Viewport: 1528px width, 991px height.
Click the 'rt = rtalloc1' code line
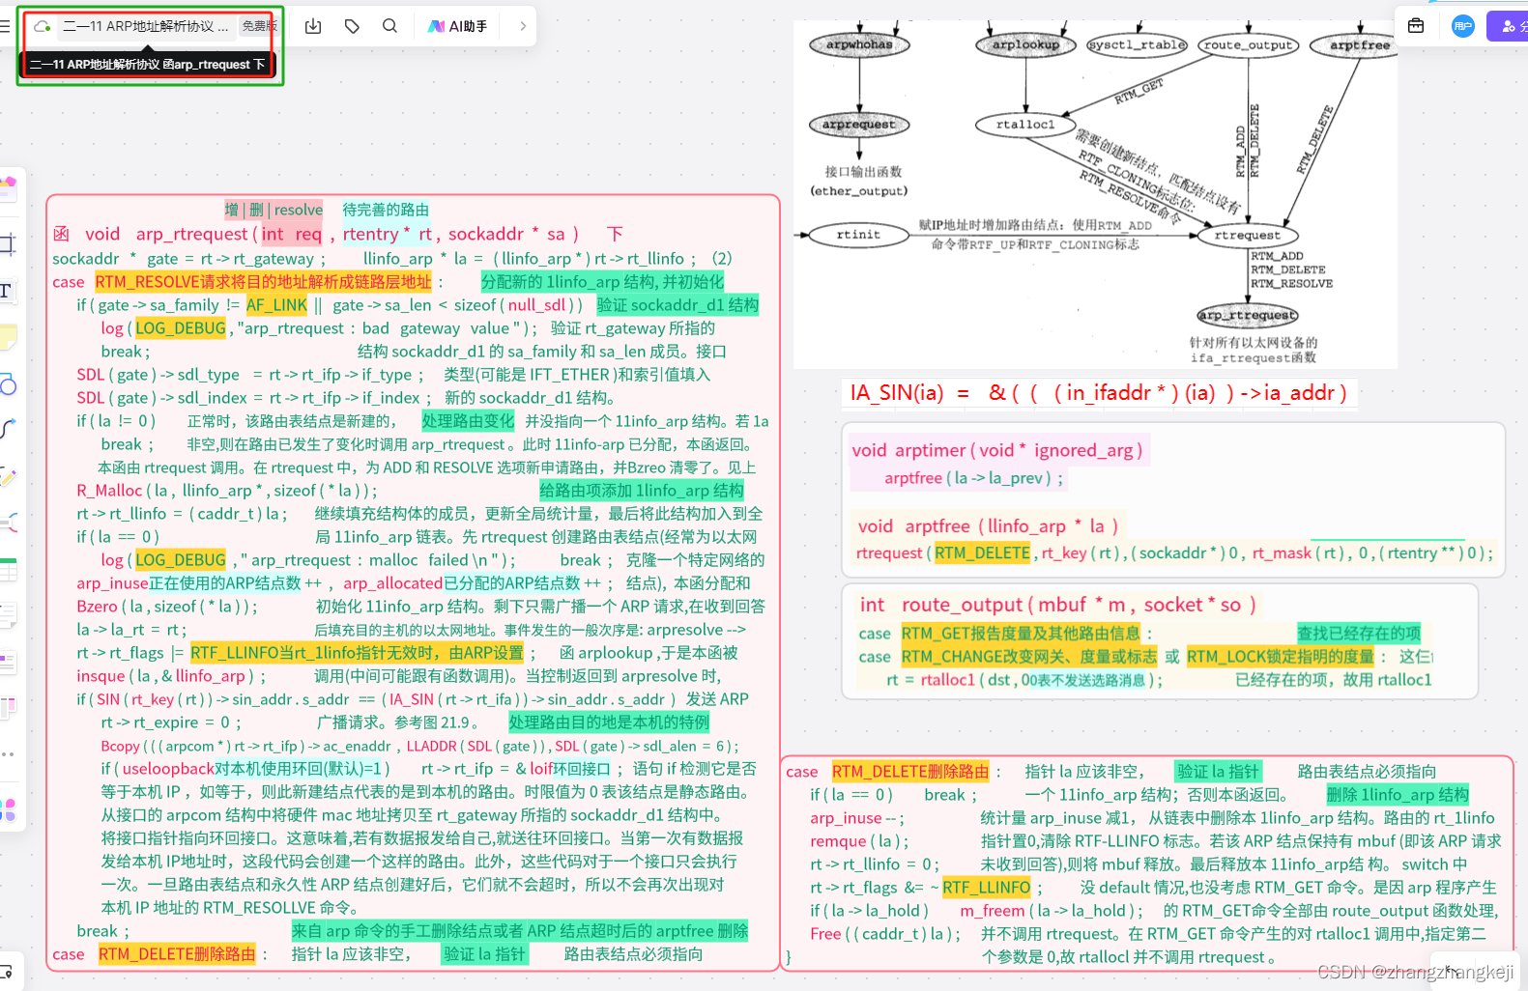click(1023, 680)
